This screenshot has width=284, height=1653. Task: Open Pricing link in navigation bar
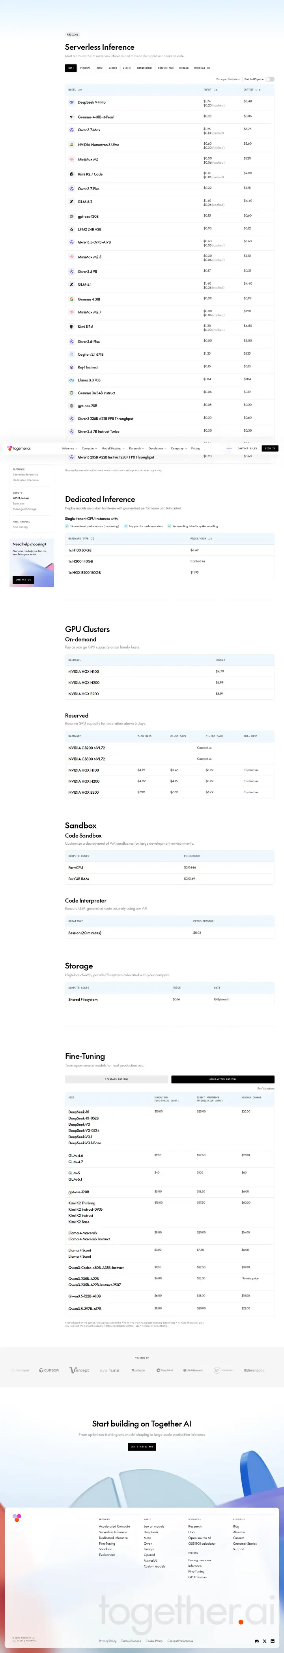point(196,449)
